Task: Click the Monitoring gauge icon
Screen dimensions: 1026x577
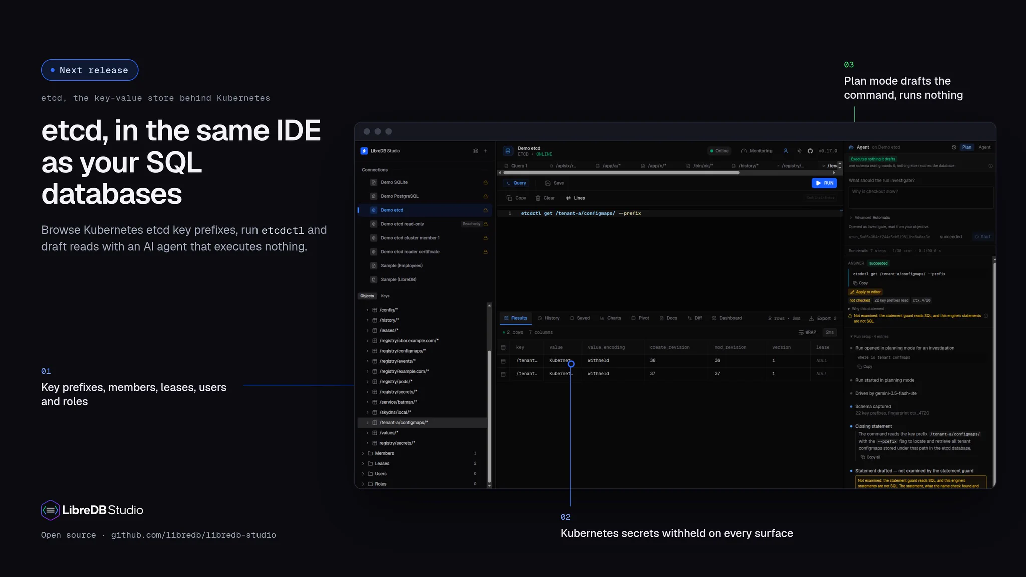Action: 744,151
